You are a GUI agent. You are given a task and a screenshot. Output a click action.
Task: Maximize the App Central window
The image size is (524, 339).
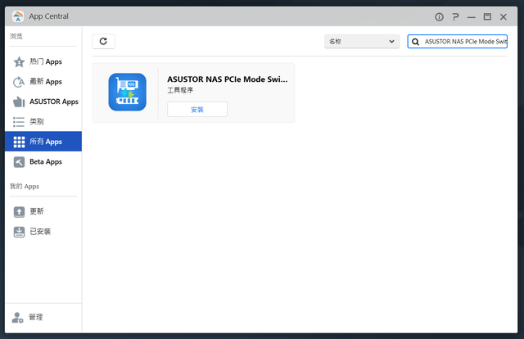tap(487, 16)
